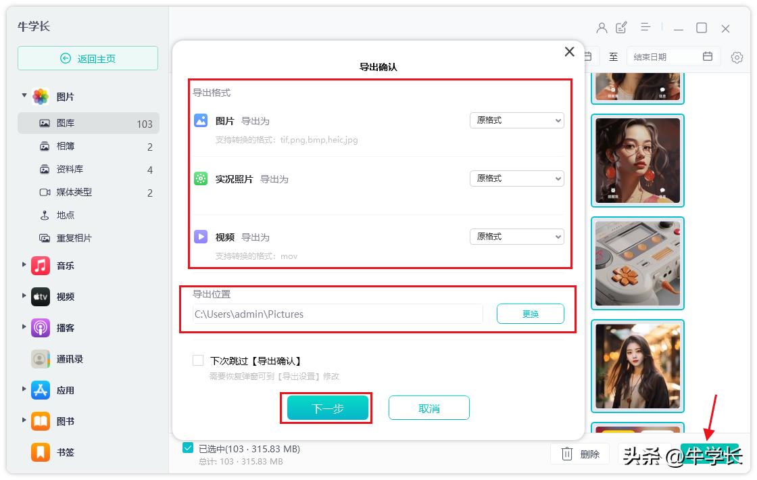Expand the 应用 category arrow
Screen dimensions: 757x480
click(24, 389)
